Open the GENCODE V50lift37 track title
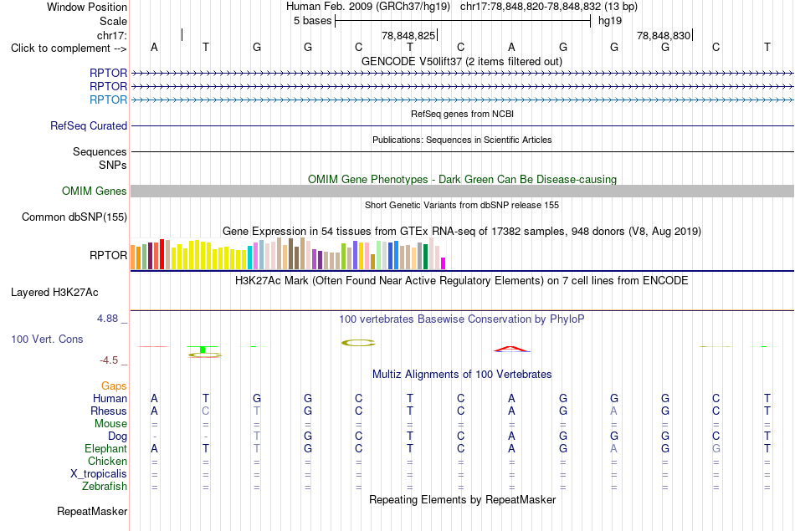 [461, 61]
